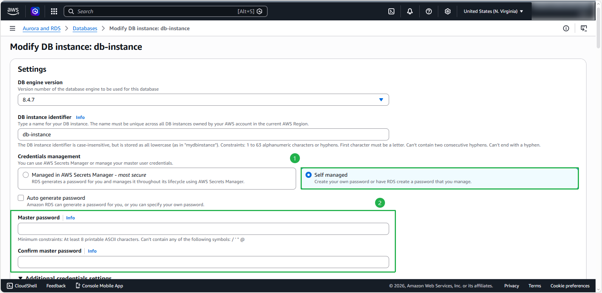Screen dimensions: 602x293
Task: Click the DB instance identifier field
Action: (x=203, y=134)
